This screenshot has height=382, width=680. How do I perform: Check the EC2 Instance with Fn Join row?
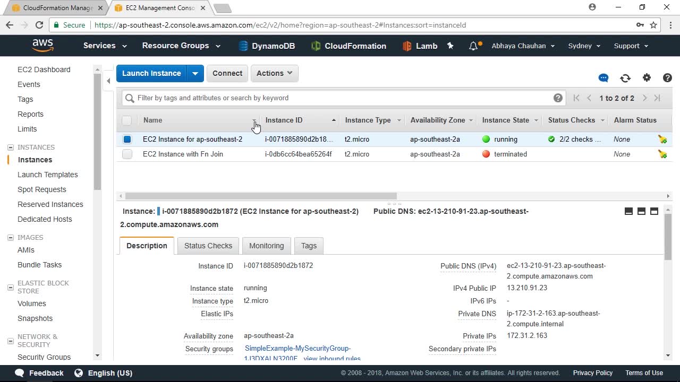pyautogui.click(x=127, y=154)
